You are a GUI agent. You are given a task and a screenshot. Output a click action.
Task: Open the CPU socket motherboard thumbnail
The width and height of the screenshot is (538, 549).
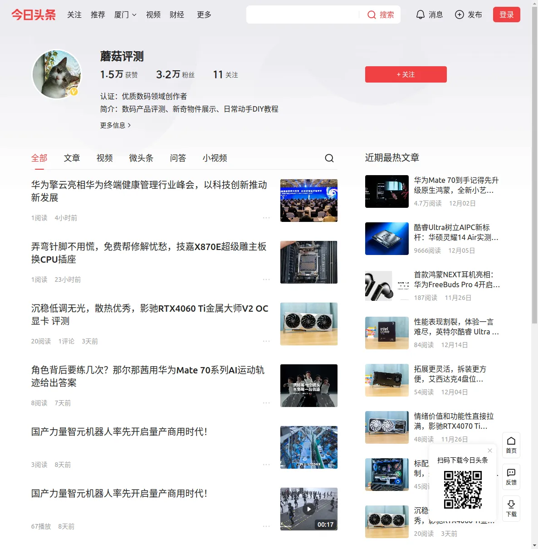click(x=309, y=262)
